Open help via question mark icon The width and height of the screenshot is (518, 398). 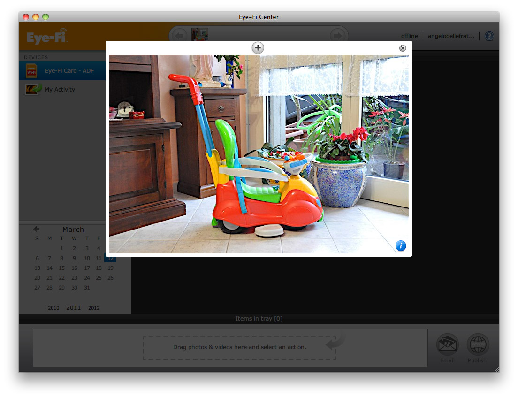(x=489, y=36)
